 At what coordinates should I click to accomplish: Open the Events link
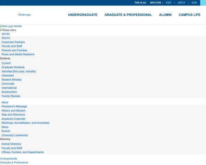point(6,131)
